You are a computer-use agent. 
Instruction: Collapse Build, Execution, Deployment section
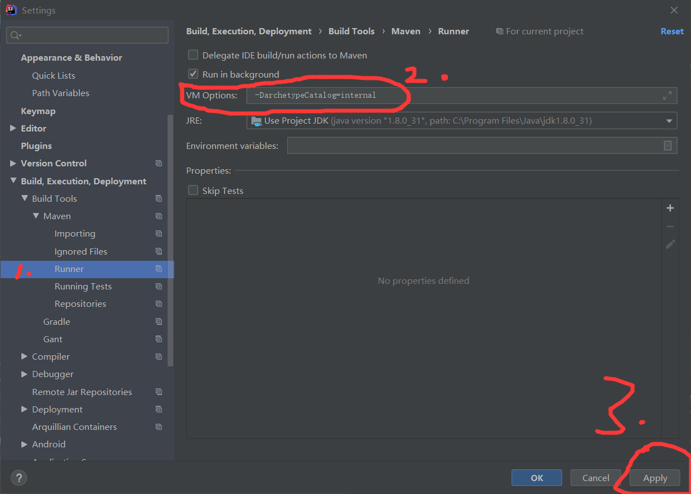click(13, 181)
